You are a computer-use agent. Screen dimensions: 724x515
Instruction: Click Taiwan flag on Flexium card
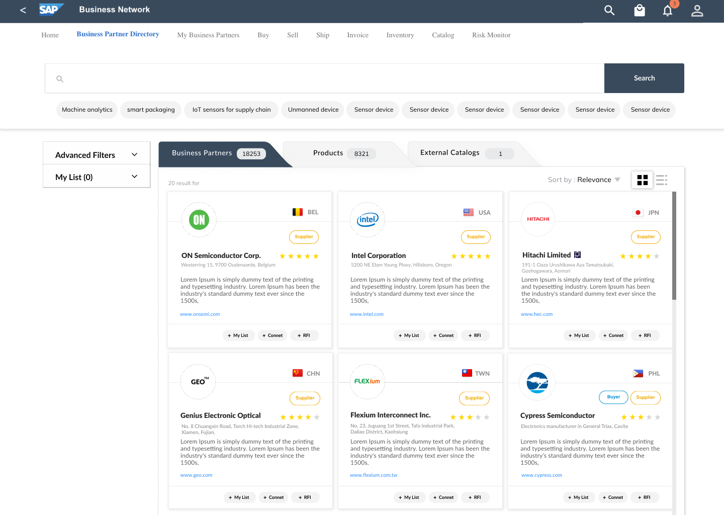click(467, 373)
